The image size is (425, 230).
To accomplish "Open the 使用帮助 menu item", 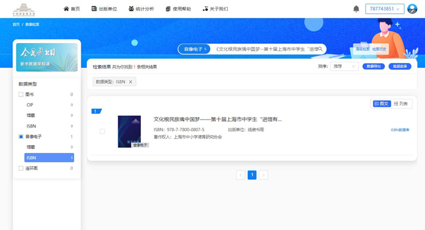I will tap(178, 9).
